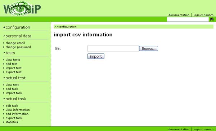Open the change password link
Viewport: 216px width, 131px height.
pos(18,47)
